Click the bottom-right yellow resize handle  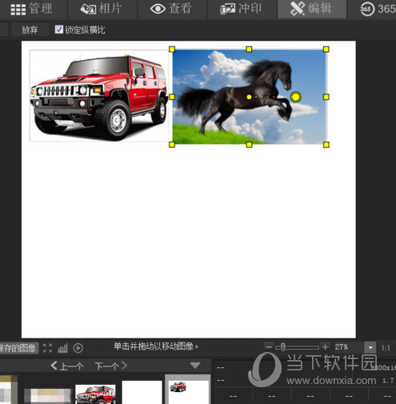(326, 145)
